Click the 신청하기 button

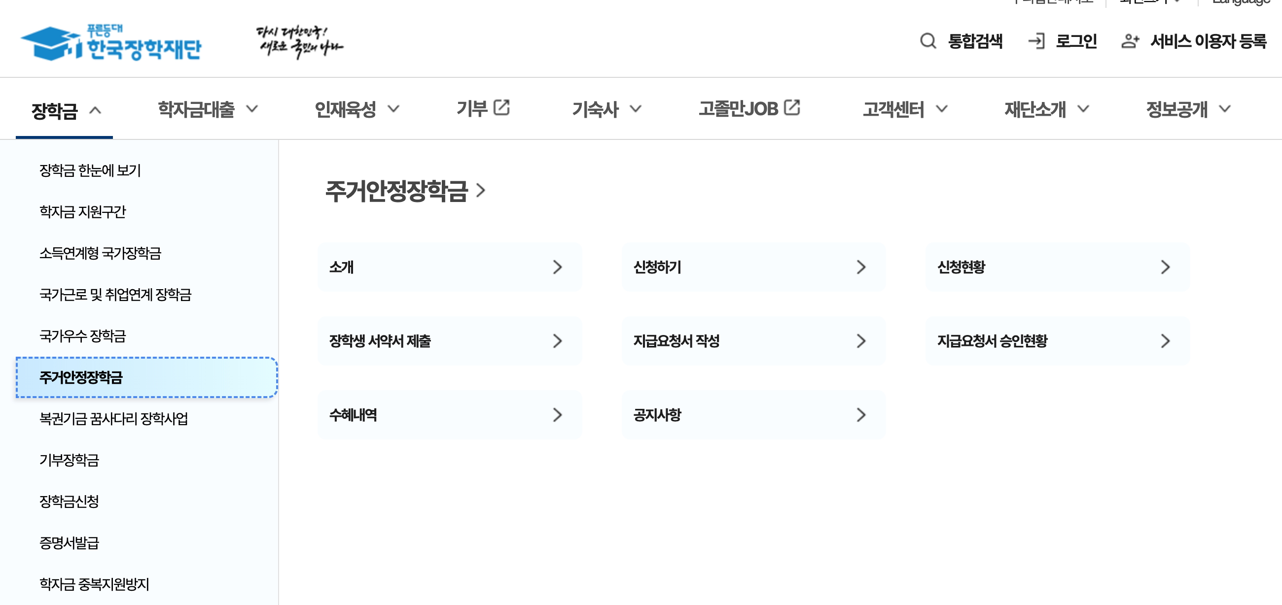(753, 268)
